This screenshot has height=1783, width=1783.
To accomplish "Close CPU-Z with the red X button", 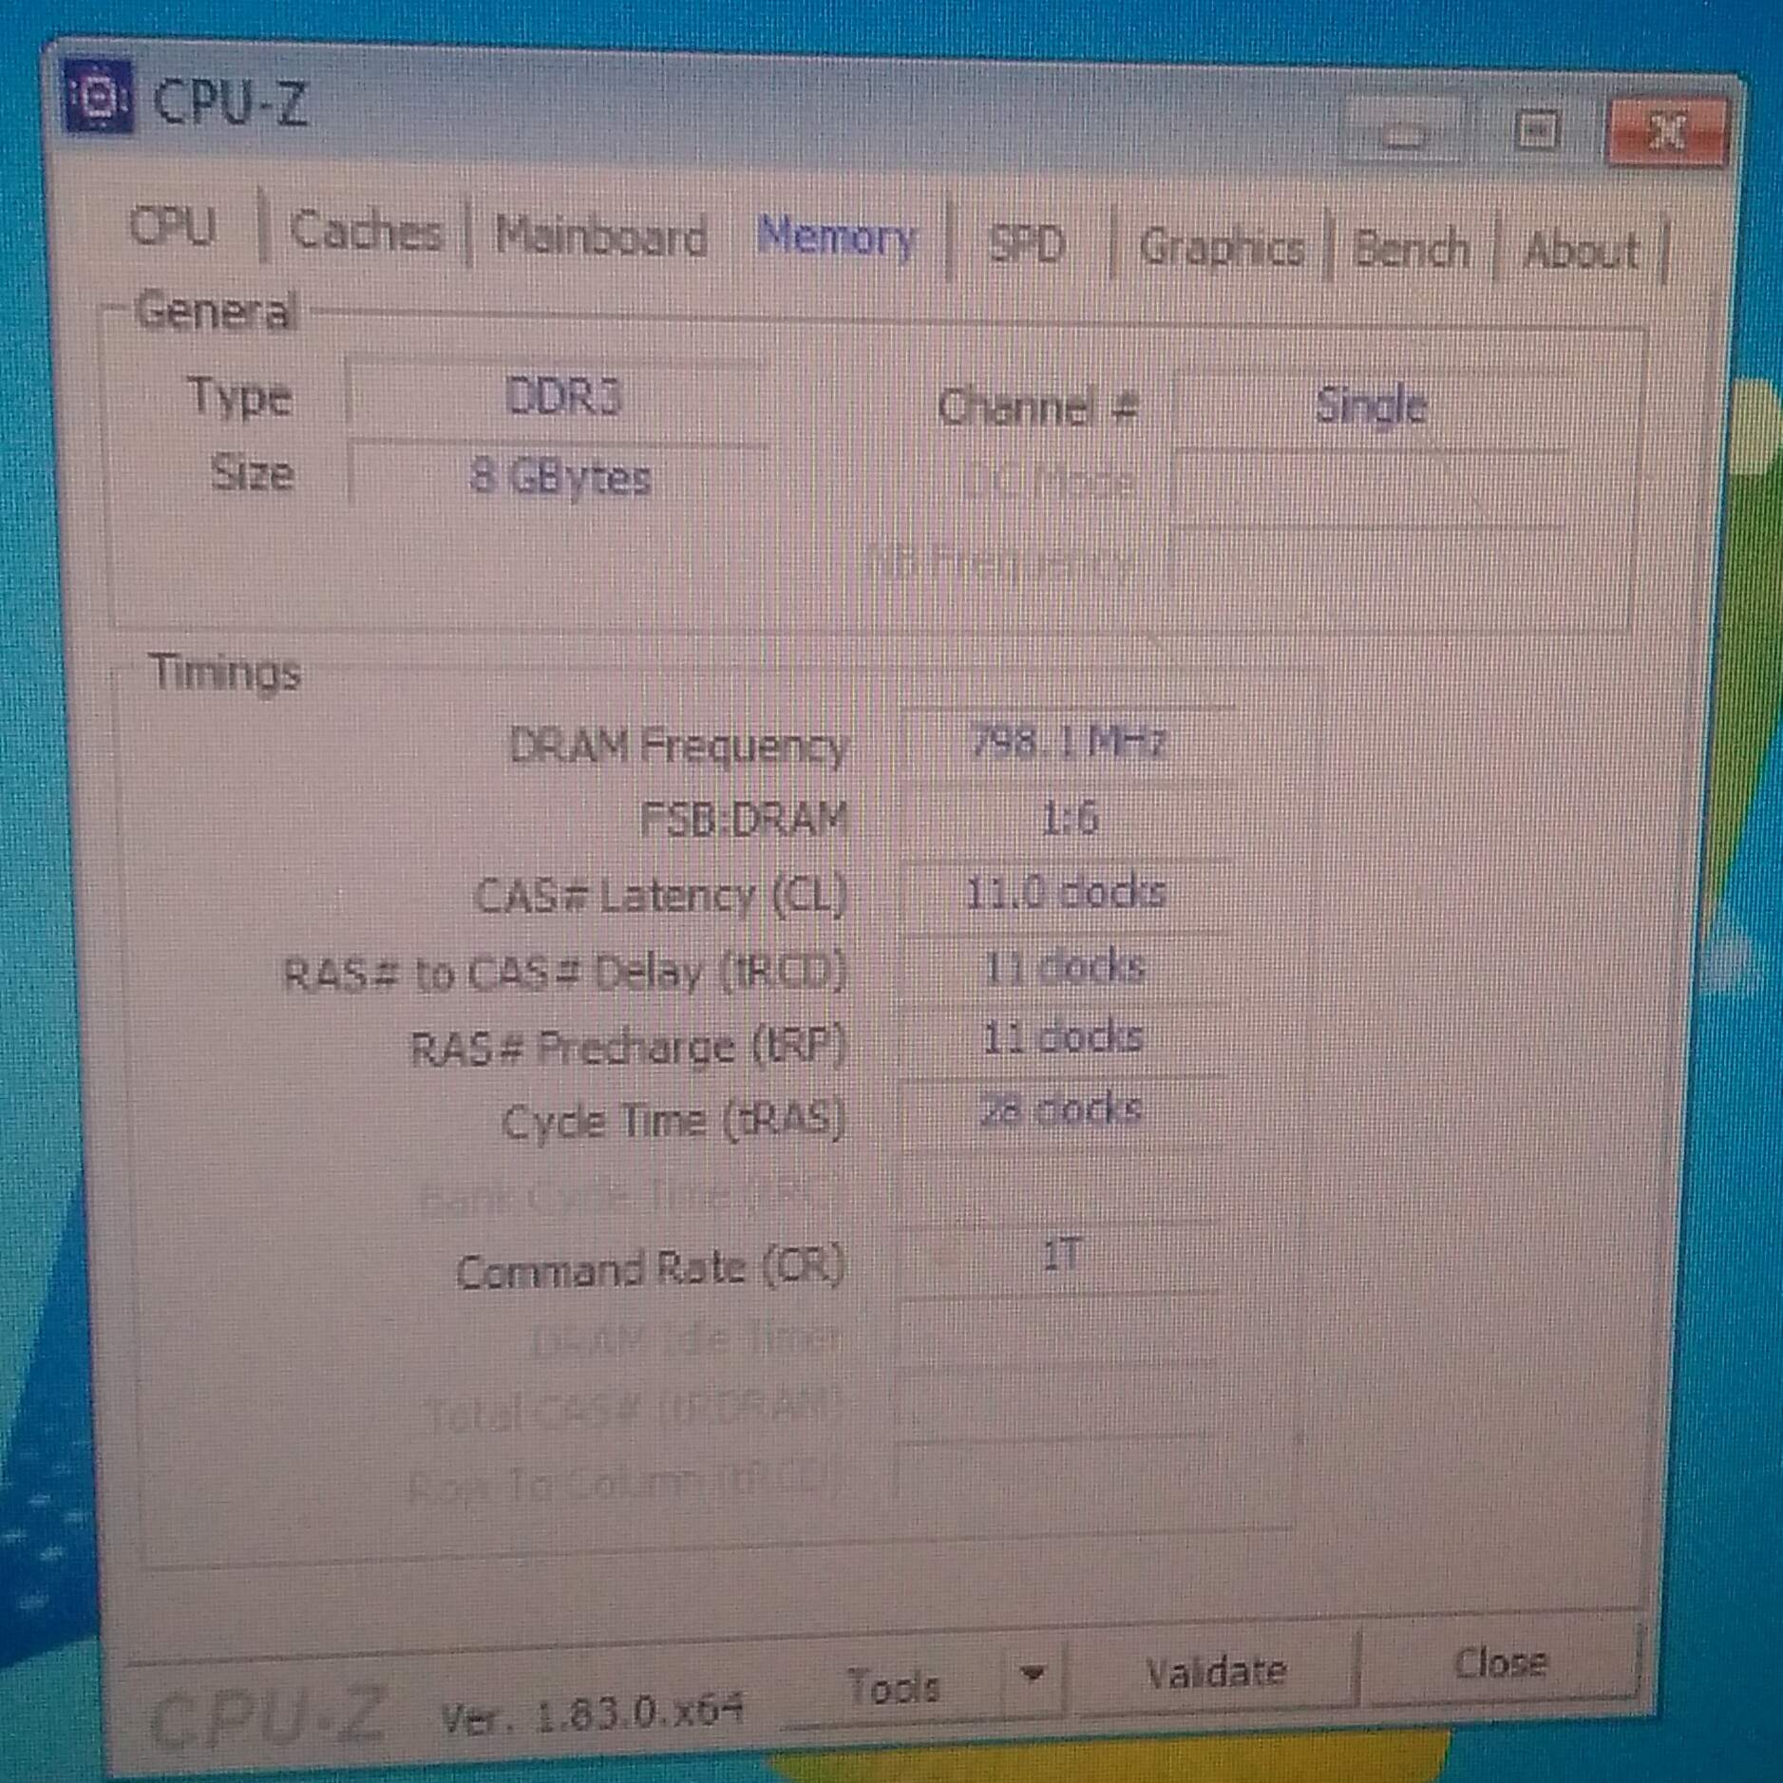I will pyautogui.click(x=1665, y=132).
